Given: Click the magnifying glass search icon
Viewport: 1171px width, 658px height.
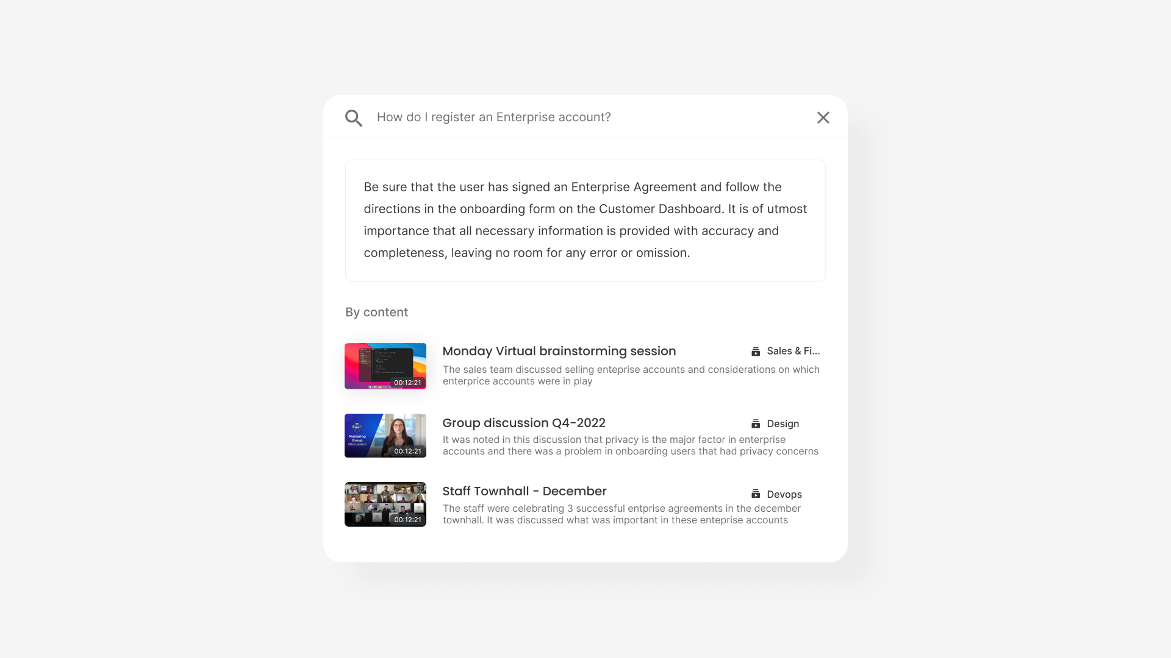Looking at the screenshot, I should (x=354, y=118).
